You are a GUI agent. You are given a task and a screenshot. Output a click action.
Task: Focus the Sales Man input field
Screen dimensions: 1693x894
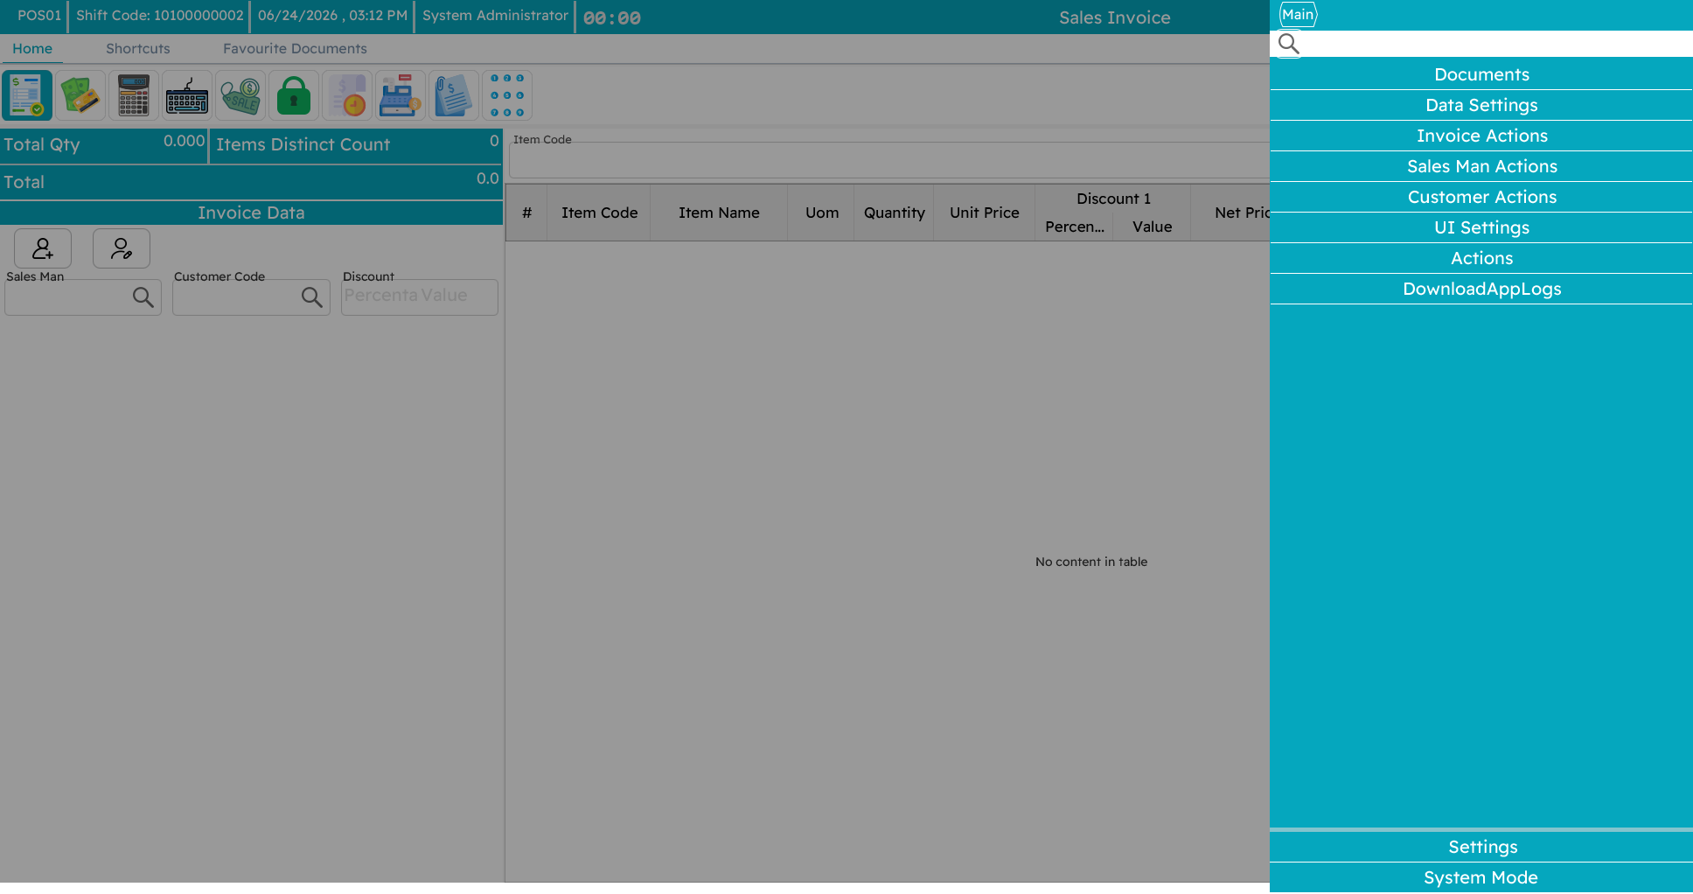pyautogui.click(x=83, y=297)
